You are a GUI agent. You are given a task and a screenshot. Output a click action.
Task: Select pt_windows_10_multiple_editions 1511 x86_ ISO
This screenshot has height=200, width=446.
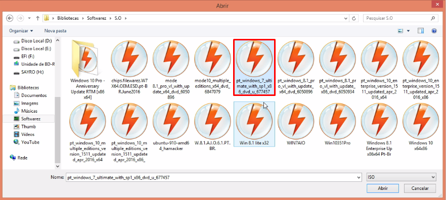(129, 132)
